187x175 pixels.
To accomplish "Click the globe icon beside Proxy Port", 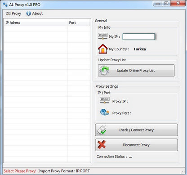I will pos(105,112).
